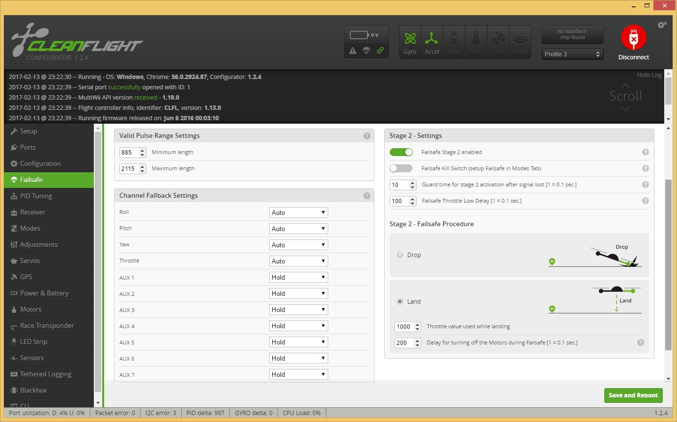Screen dimensions: 677x422
Task: Click the main content vertical scrollbar
Action: (x=667, y=265)
